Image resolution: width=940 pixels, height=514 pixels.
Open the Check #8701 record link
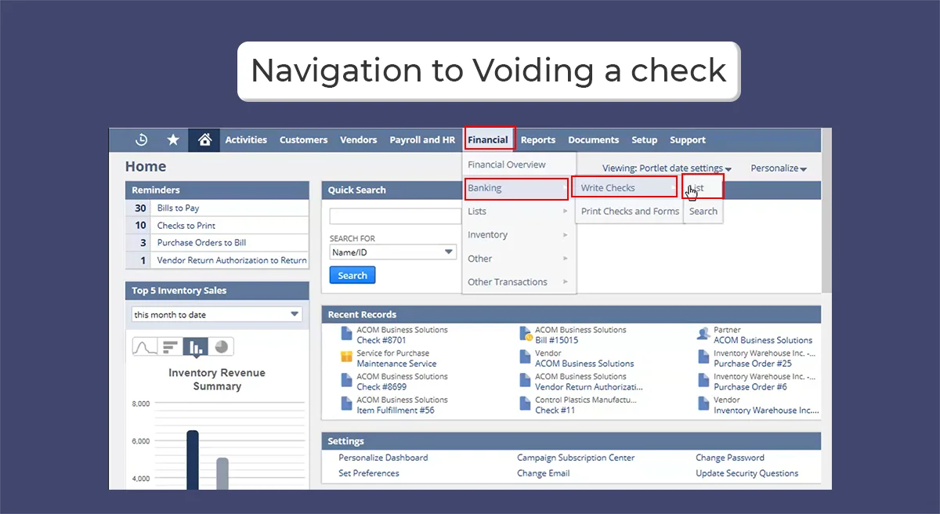(381, 340)
